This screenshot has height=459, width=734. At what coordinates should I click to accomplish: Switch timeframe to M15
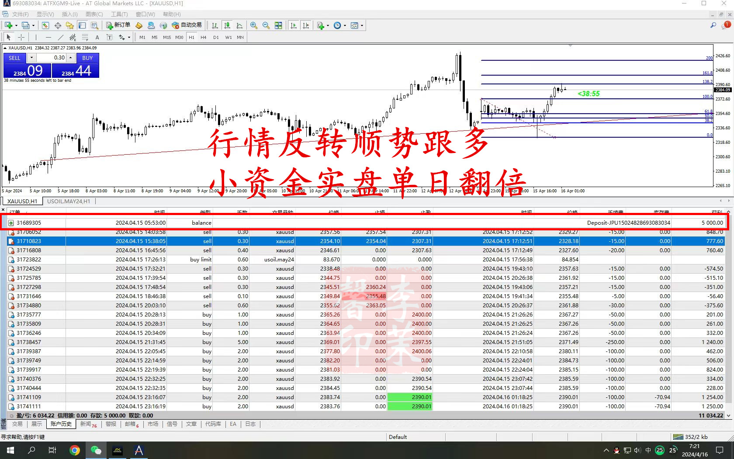pos(167,37)
